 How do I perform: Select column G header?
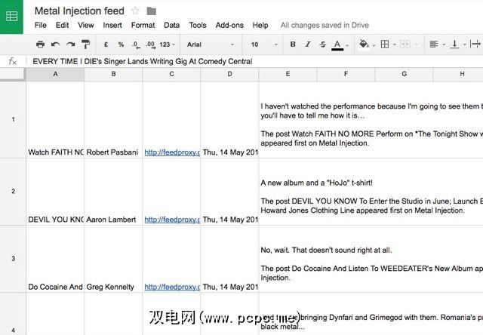pyautogui.click(x=405, y=74)
